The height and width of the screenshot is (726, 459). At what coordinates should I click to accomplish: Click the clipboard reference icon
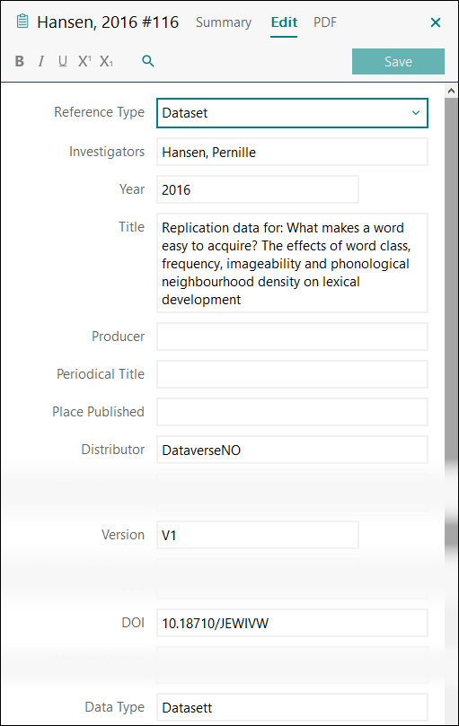pos(22,22)
